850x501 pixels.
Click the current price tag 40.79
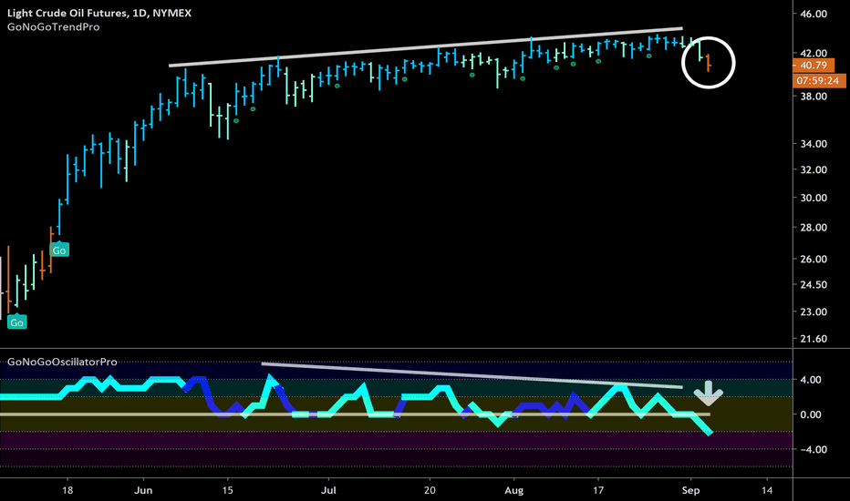[x=814, y=66]
